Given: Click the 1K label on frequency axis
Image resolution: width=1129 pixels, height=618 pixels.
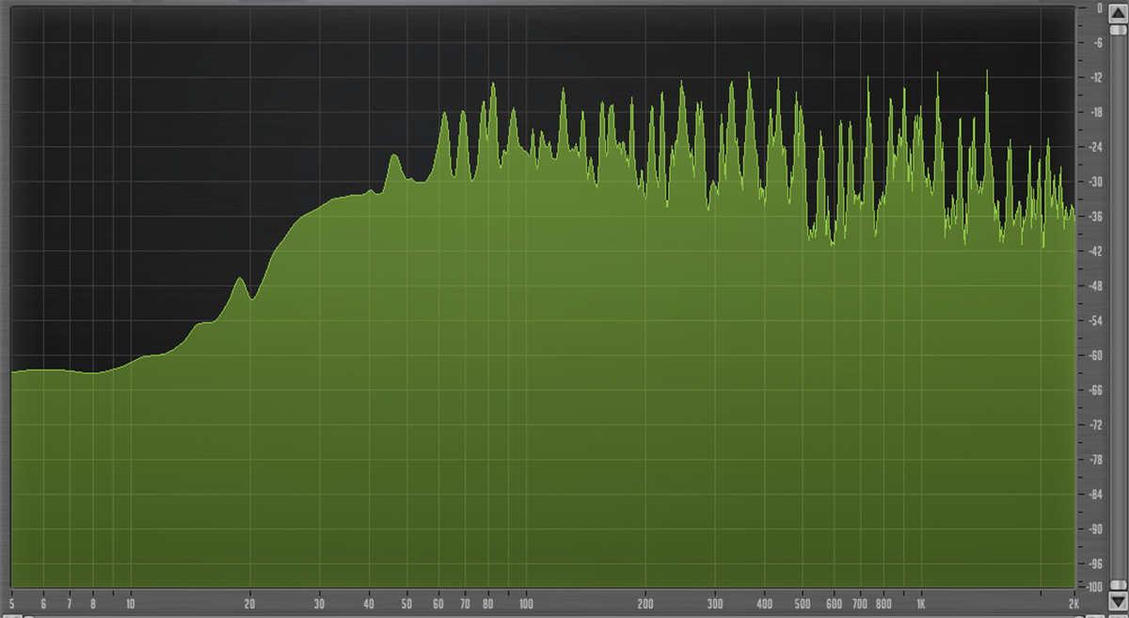Looking at the screenshot, I should 921,603.
